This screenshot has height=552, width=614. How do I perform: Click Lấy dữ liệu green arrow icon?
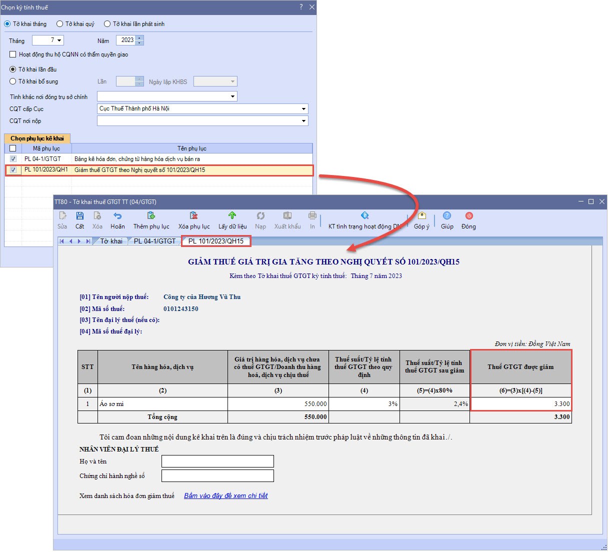pyautogui.click(x=232, y=216)
